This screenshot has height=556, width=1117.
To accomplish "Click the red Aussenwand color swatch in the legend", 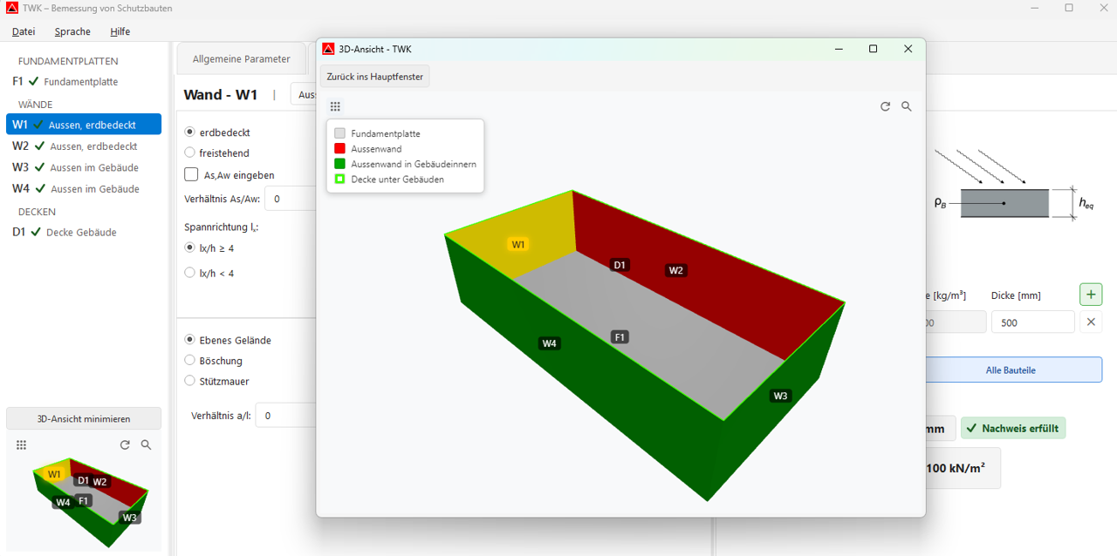I will pyautogui.click(x=338, y=147).
